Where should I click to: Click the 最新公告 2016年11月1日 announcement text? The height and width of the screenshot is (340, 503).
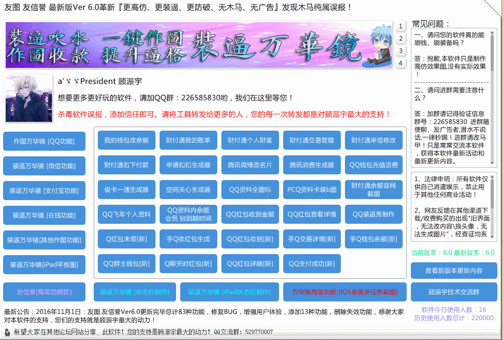tap(204, 316)
